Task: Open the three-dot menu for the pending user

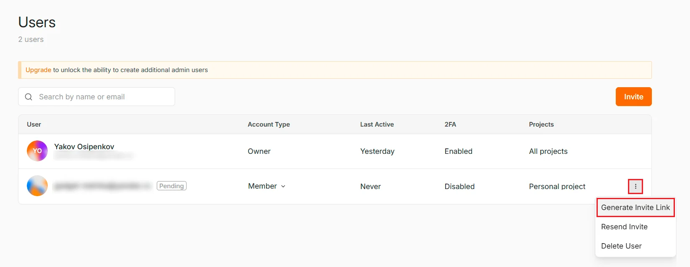Action: [636, 187]
